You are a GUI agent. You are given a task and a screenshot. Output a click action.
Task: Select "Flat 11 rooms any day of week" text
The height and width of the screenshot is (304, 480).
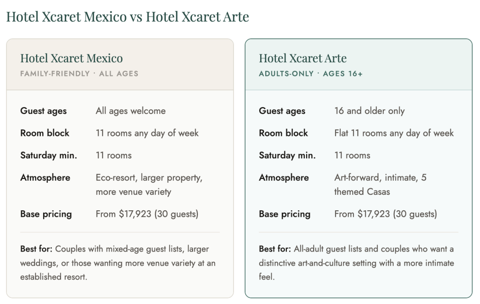coord(394,133)
